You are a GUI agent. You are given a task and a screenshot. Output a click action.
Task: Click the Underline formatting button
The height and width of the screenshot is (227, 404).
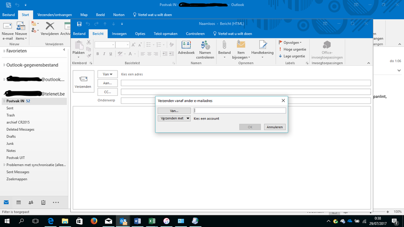111,54
